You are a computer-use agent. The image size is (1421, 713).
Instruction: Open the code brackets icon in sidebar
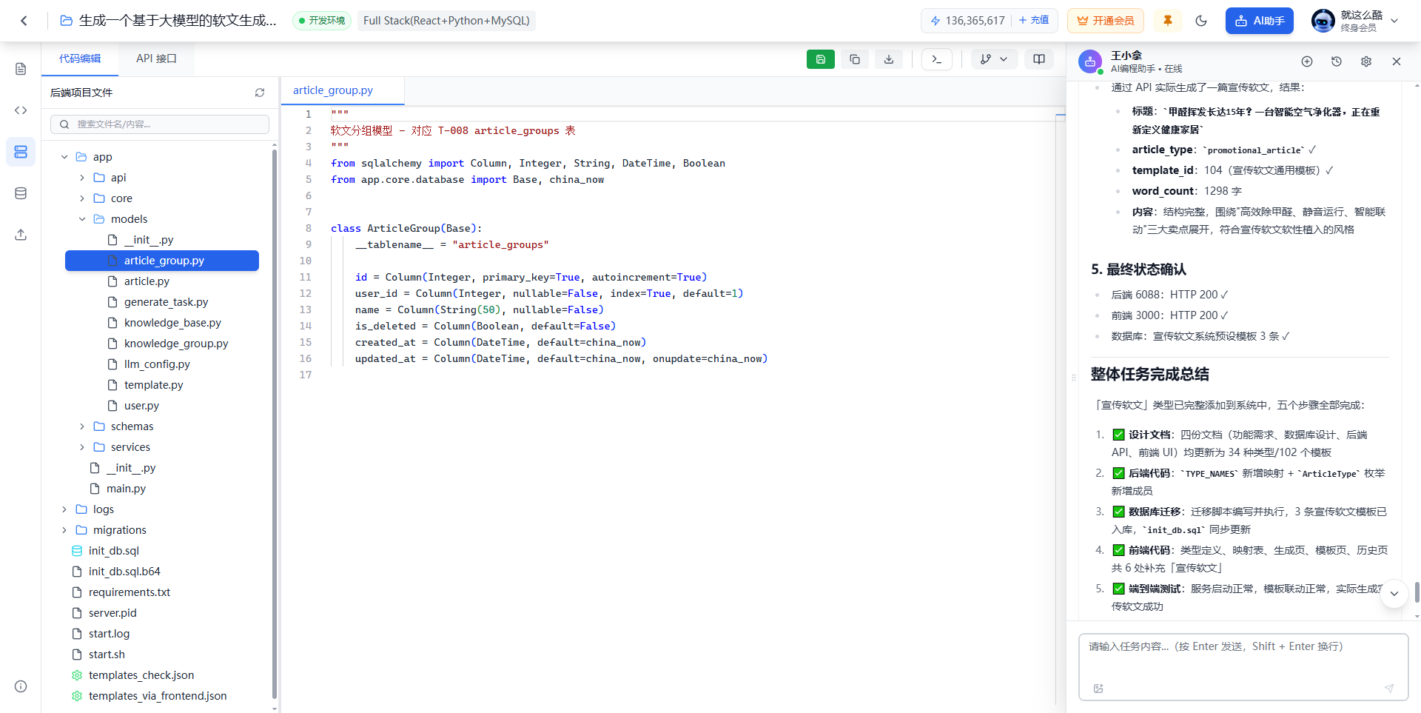pyautogui.click(x=21, y=110)
